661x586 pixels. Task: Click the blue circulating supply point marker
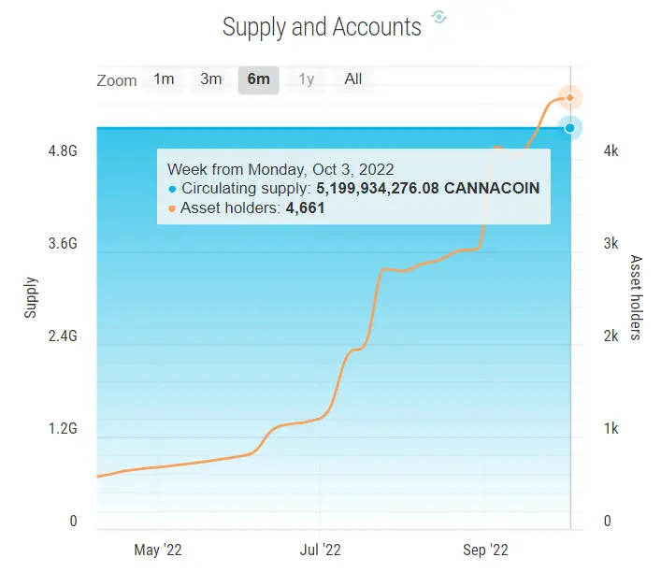click(570, 128)
